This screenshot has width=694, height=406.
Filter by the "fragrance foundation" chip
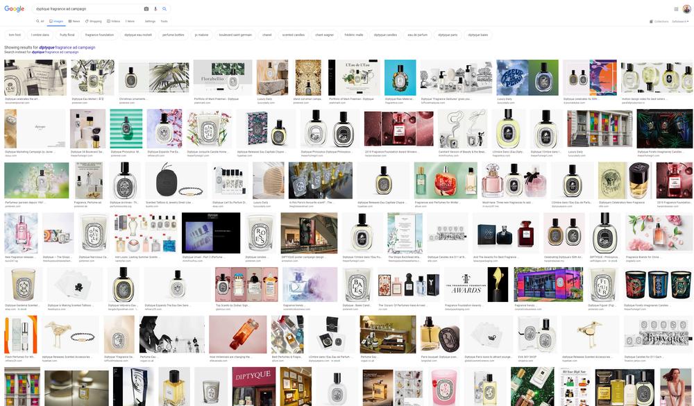click(x=99, y=35)
